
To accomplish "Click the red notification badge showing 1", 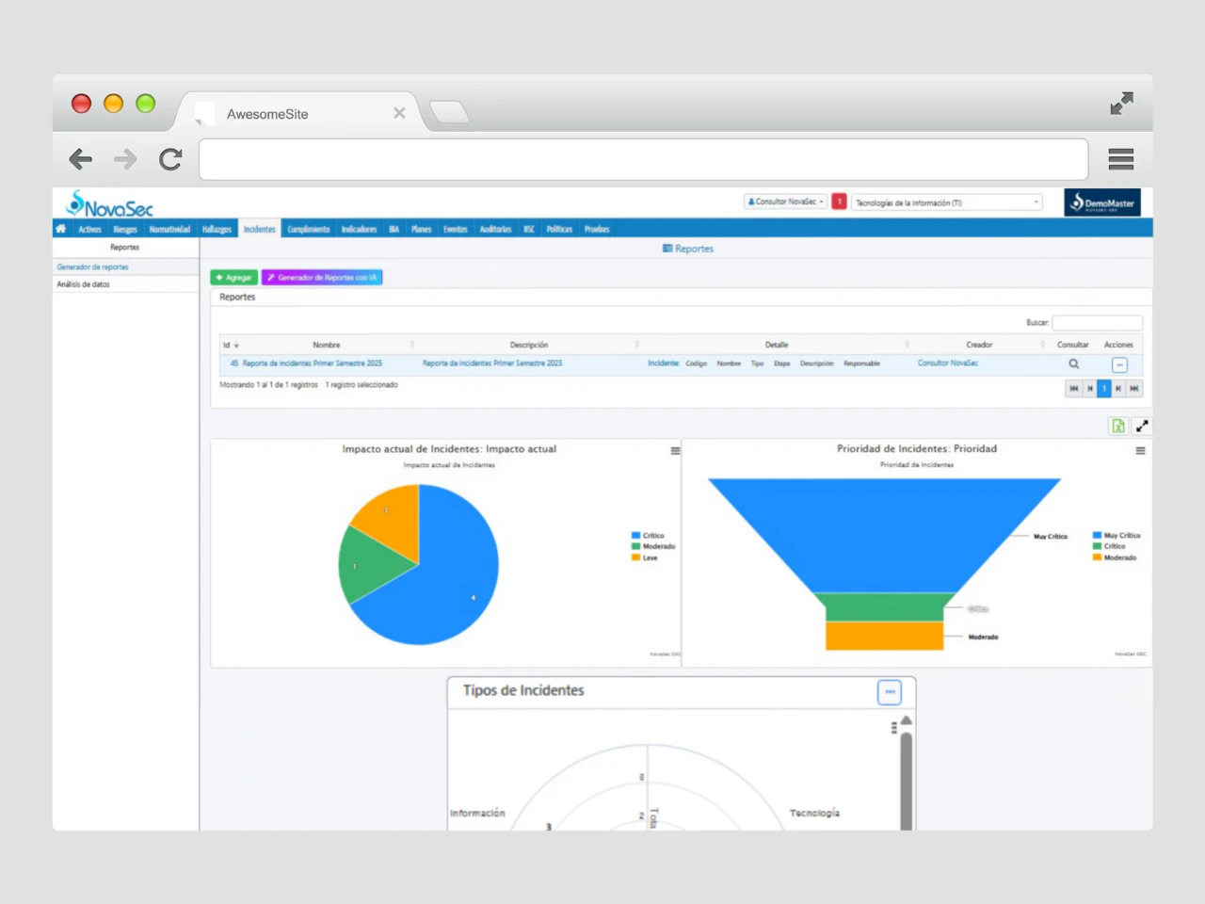I will coord(839,202).
